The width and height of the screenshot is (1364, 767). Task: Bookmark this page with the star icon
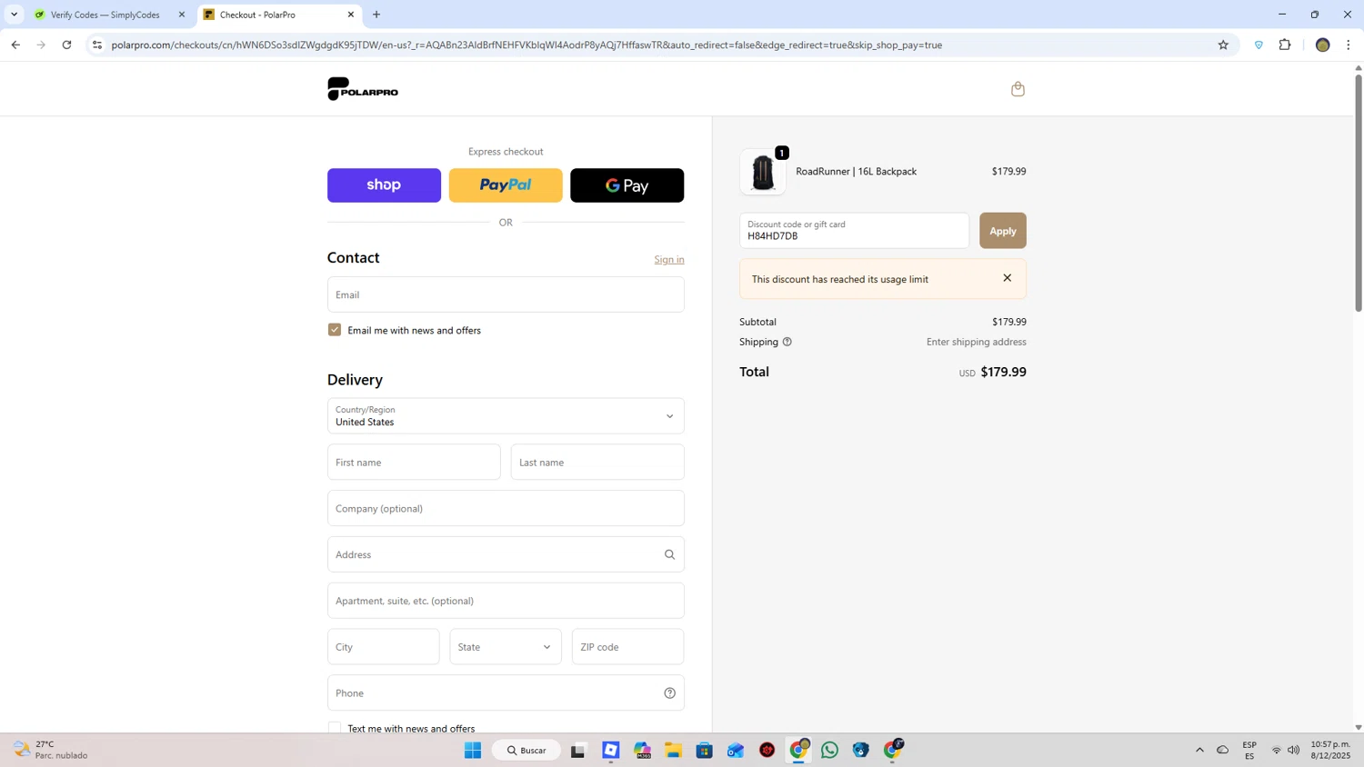click(1223, 45)
